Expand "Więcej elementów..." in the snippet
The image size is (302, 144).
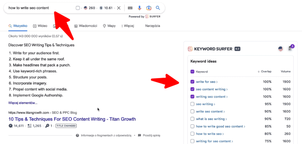(23, 103)
